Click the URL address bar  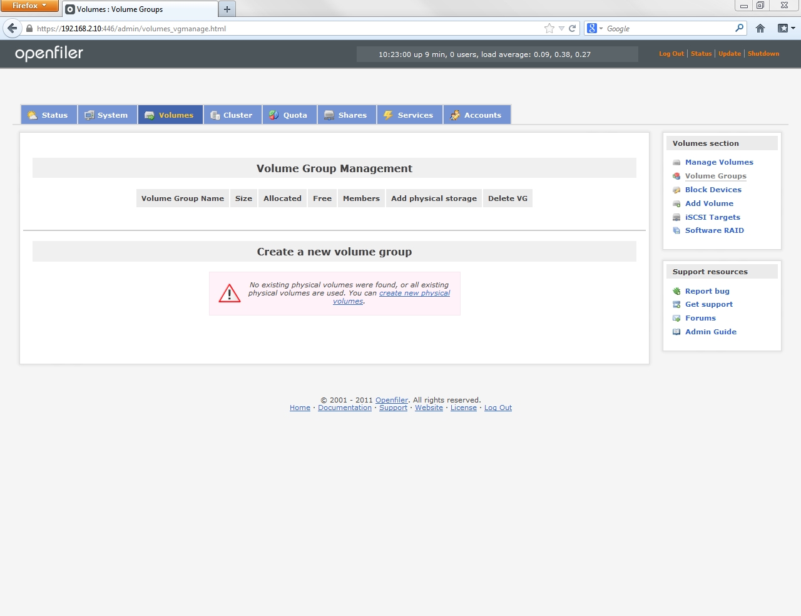click(x=282, y=28)
